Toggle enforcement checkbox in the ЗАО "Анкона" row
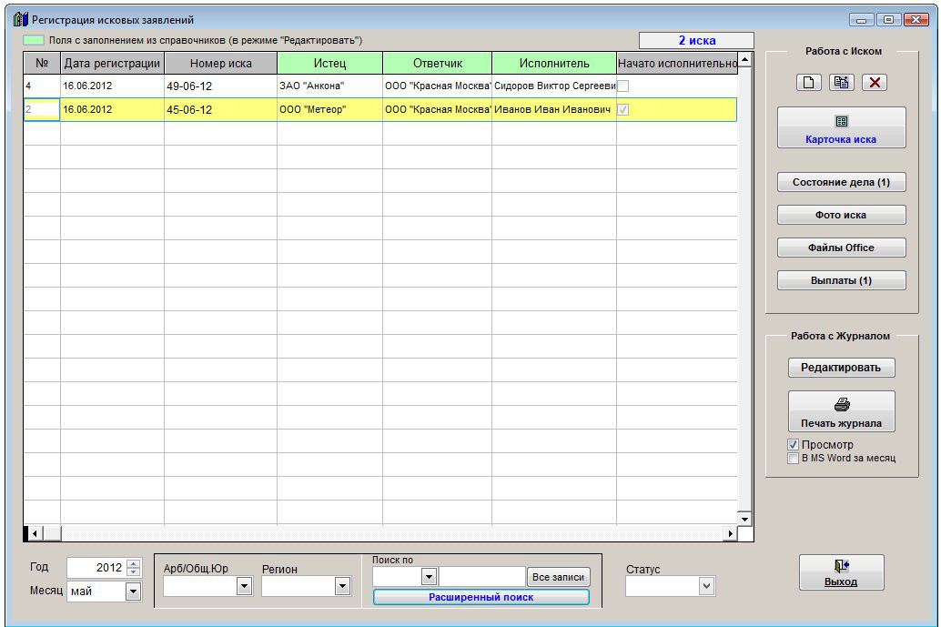This screenshot has width=941, height=627. point(623,86)
